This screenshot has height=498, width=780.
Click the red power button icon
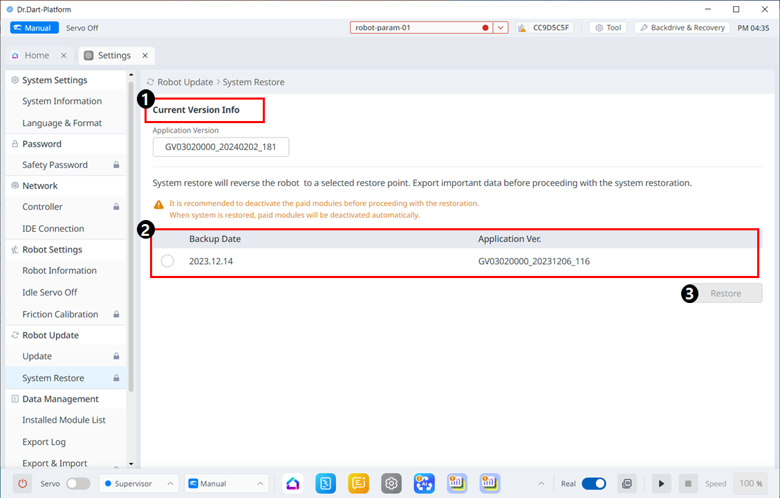22,483
